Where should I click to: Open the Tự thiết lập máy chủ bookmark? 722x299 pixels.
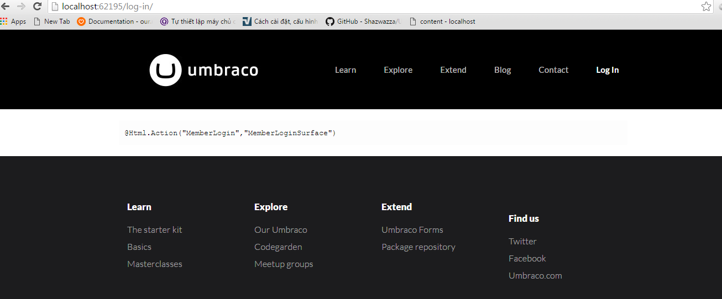pyautogui.click(x=198, y=22)
